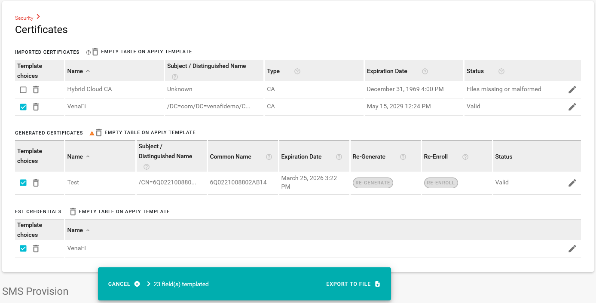This screenshot has height=303, width=596.
Task: Uncheck the VenaFi imported certificate checkbox
Action: (23, 107)
